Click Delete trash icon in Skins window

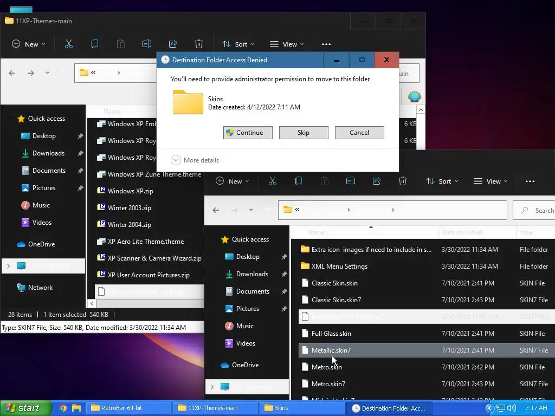403,181
